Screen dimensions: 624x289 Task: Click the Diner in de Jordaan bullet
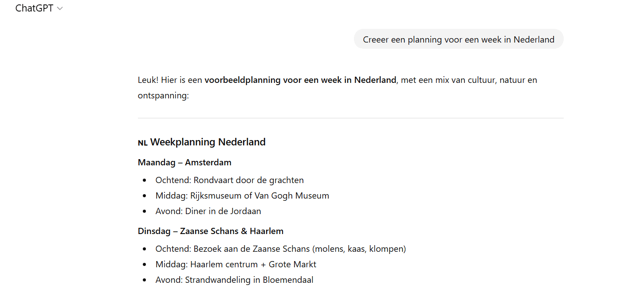click(x=208, y=211)
